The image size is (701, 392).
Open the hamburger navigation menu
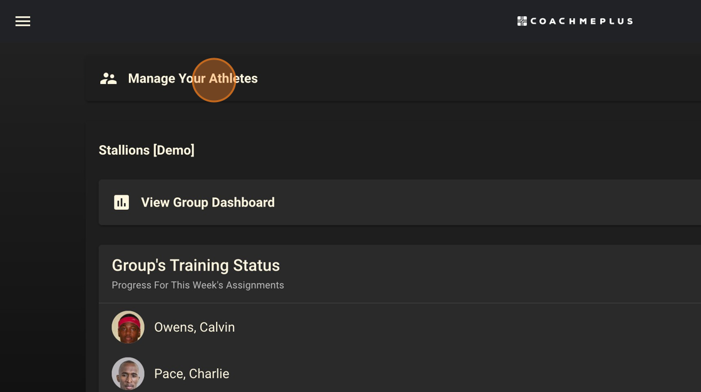point(23,21)
